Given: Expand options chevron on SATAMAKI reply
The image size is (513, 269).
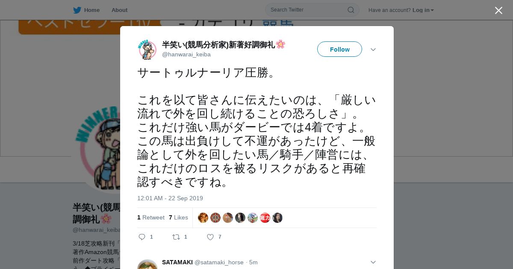Looking at the screenshot, I should point(373,262).
